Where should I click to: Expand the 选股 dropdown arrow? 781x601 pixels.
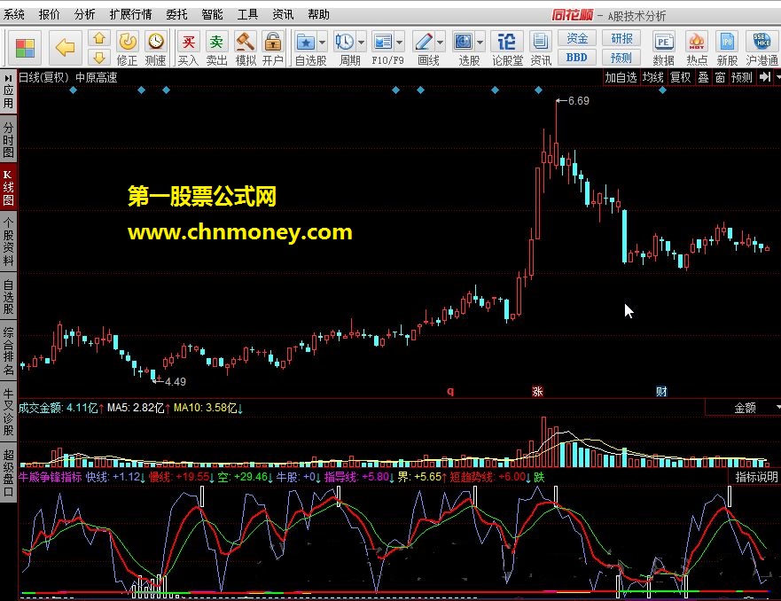(x=480, y=43)
